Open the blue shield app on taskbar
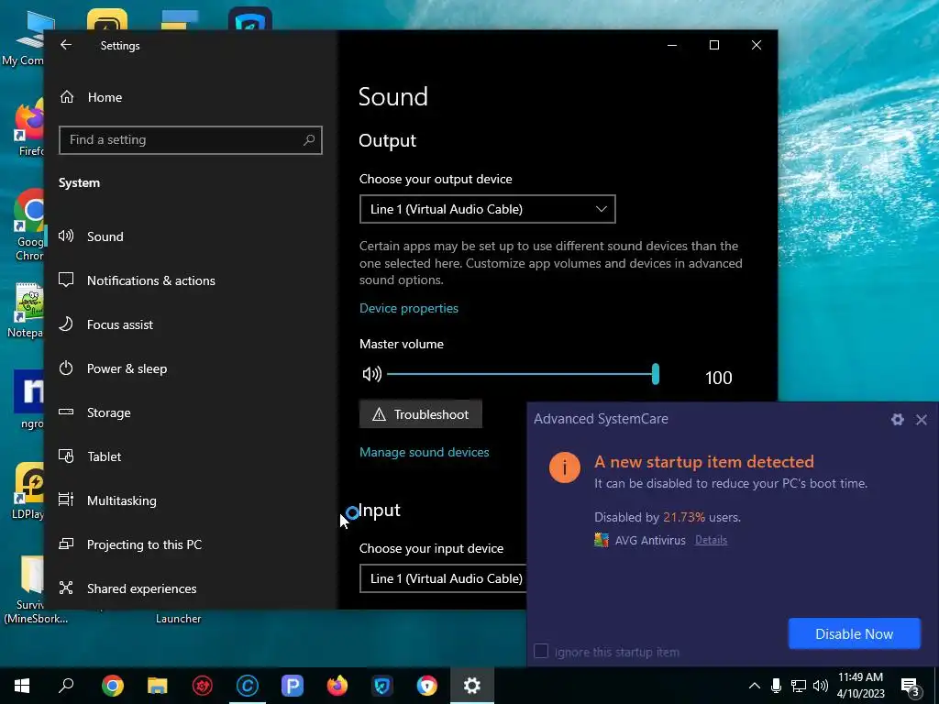 point(382,686)
